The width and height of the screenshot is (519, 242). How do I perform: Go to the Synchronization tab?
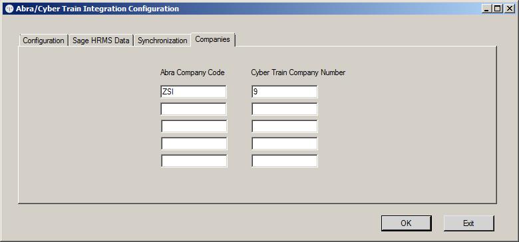point(162,41)
